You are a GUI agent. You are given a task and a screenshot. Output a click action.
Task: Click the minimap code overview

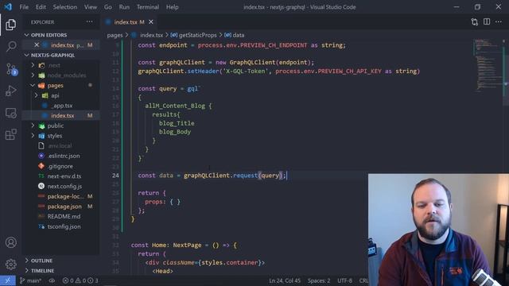tap(488, 65)
